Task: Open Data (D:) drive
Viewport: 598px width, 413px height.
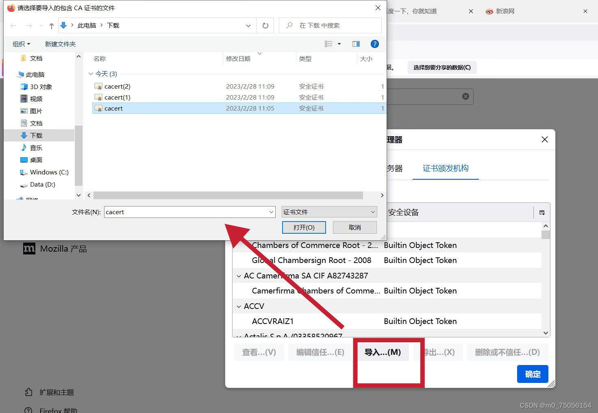Action: [42, 184]
